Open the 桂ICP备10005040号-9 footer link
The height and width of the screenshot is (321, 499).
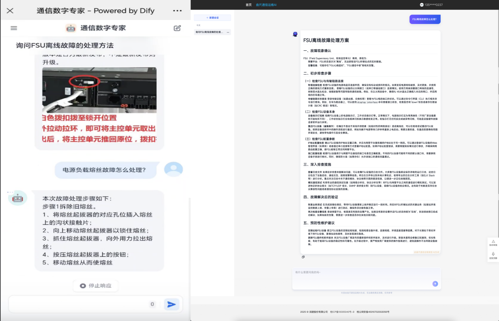point(342,312)
